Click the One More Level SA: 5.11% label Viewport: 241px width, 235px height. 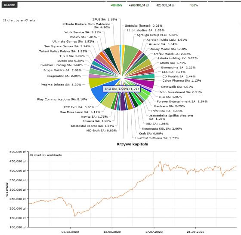[x=80, y=112]
